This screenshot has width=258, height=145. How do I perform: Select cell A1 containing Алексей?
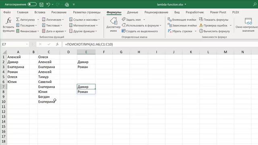tap(18, 57)
